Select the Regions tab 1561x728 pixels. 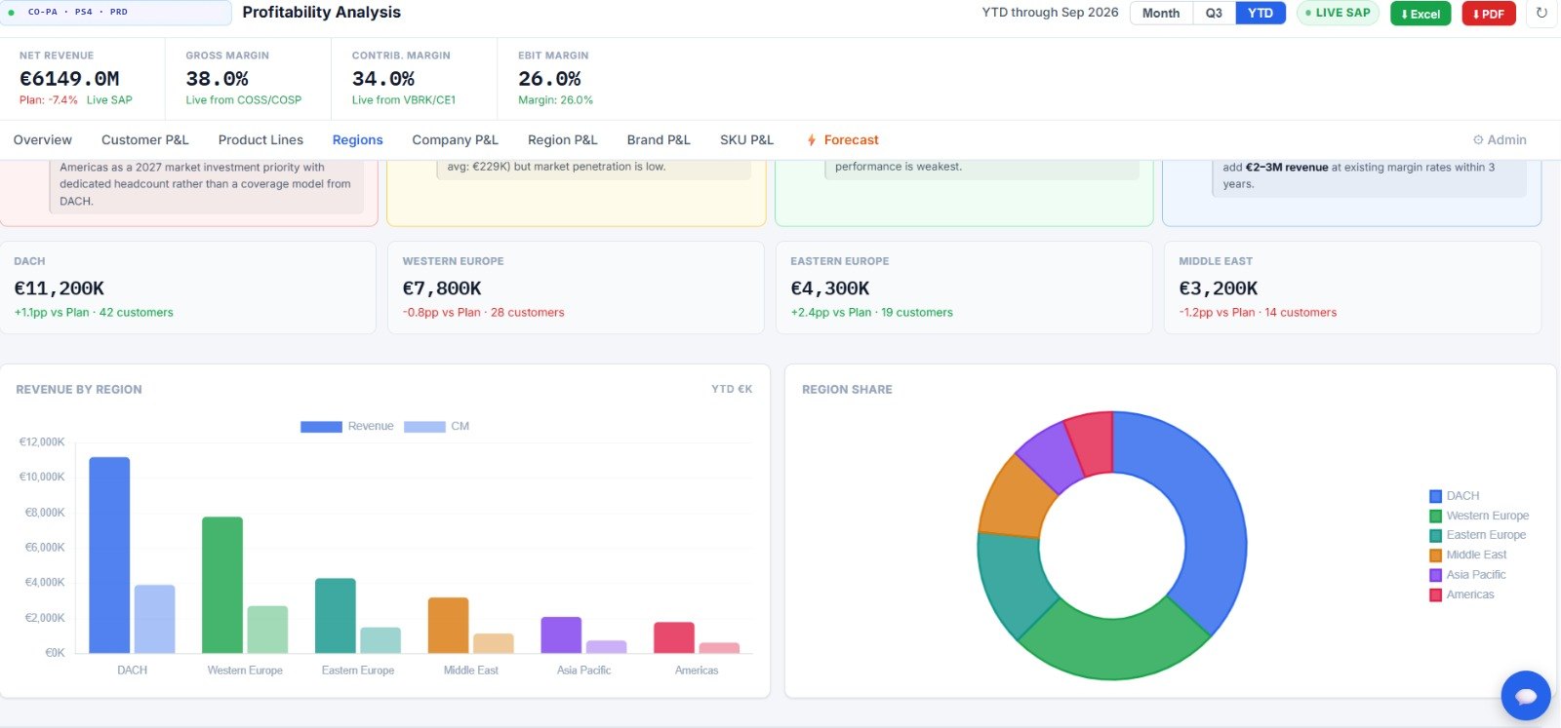click(357, 140)
